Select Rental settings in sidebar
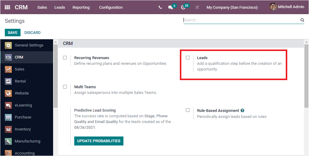 27,81
